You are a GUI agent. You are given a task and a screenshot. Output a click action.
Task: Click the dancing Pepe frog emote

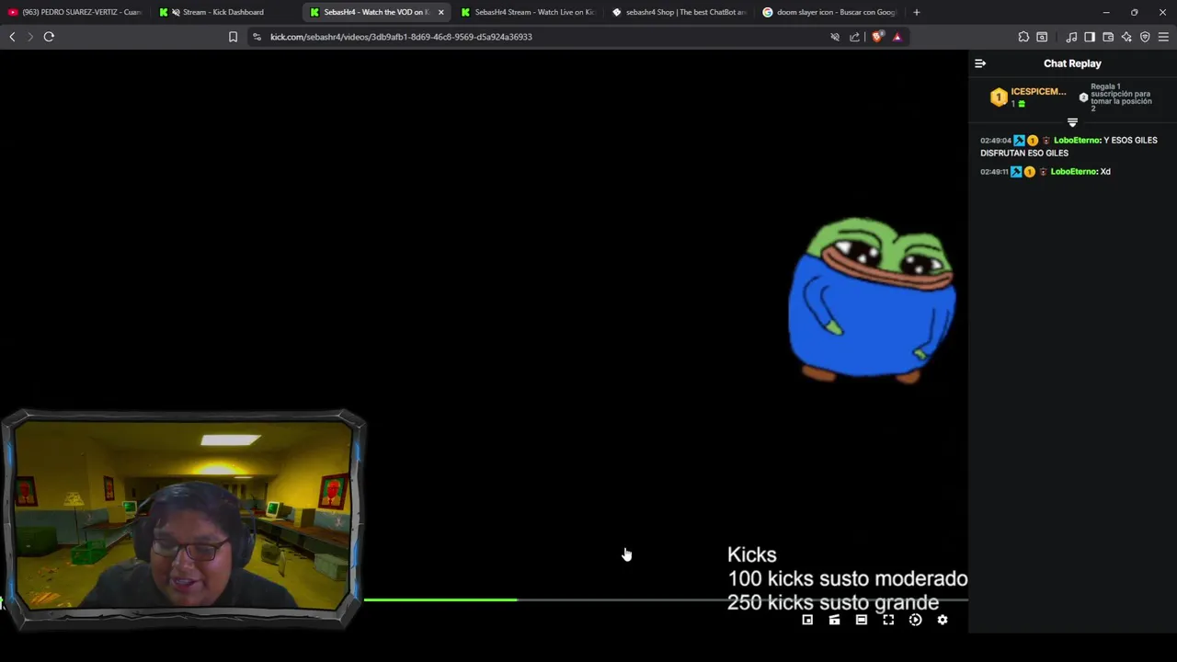[872, 299]
